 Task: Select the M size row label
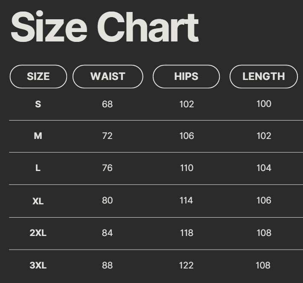coord(38,136)
